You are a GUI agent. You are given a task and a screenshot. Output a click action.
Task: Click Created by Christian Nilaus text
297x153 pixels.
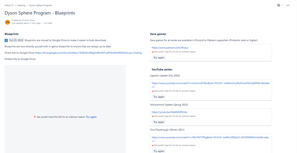point(23,20)
